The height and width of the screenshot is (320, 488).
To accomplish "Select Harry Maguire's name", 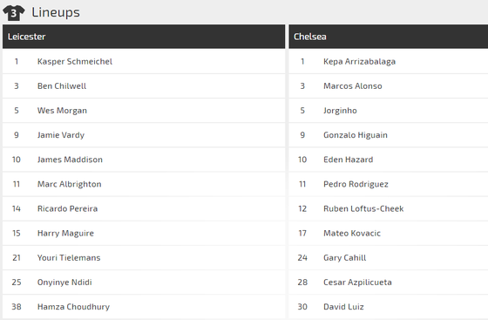I will coord(65,233).
